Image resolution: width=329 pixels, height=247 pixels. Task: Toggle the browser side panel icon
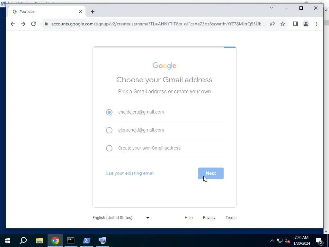296,24
